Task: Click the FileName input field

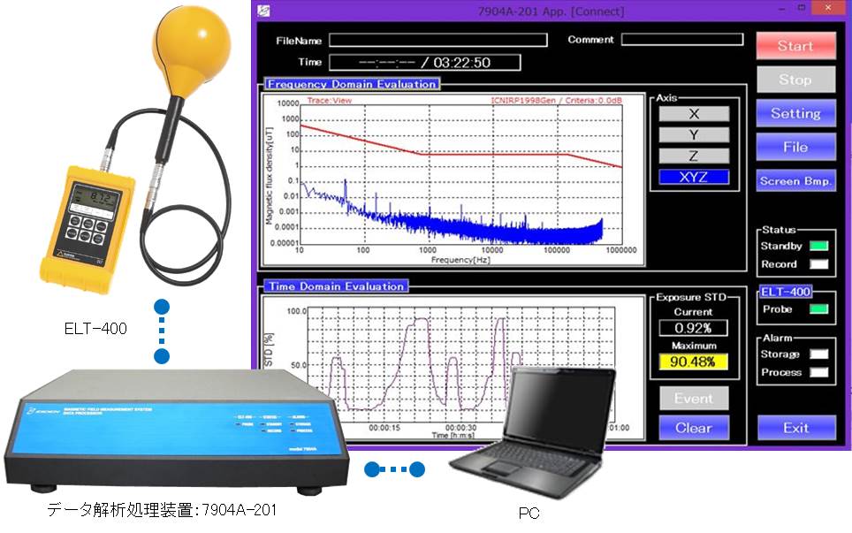Action: tap(437, 40)
